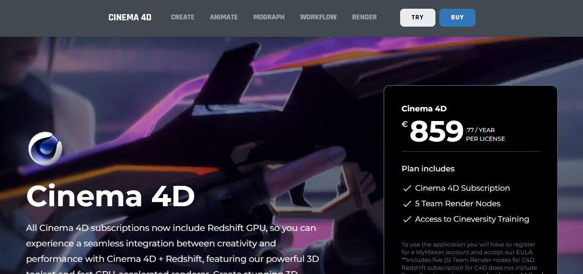Click the Cinema 4D Subscription checkmark icon

[x=407, y=188]
